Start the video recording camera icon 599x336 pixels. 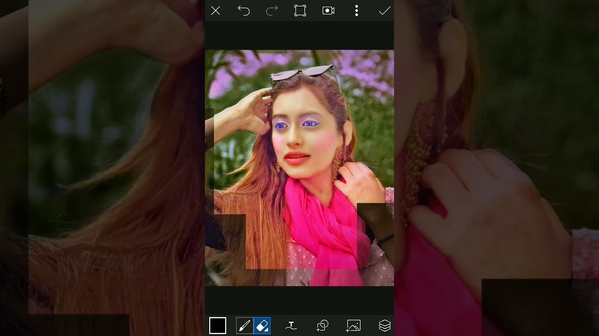(x=329, y=11)
